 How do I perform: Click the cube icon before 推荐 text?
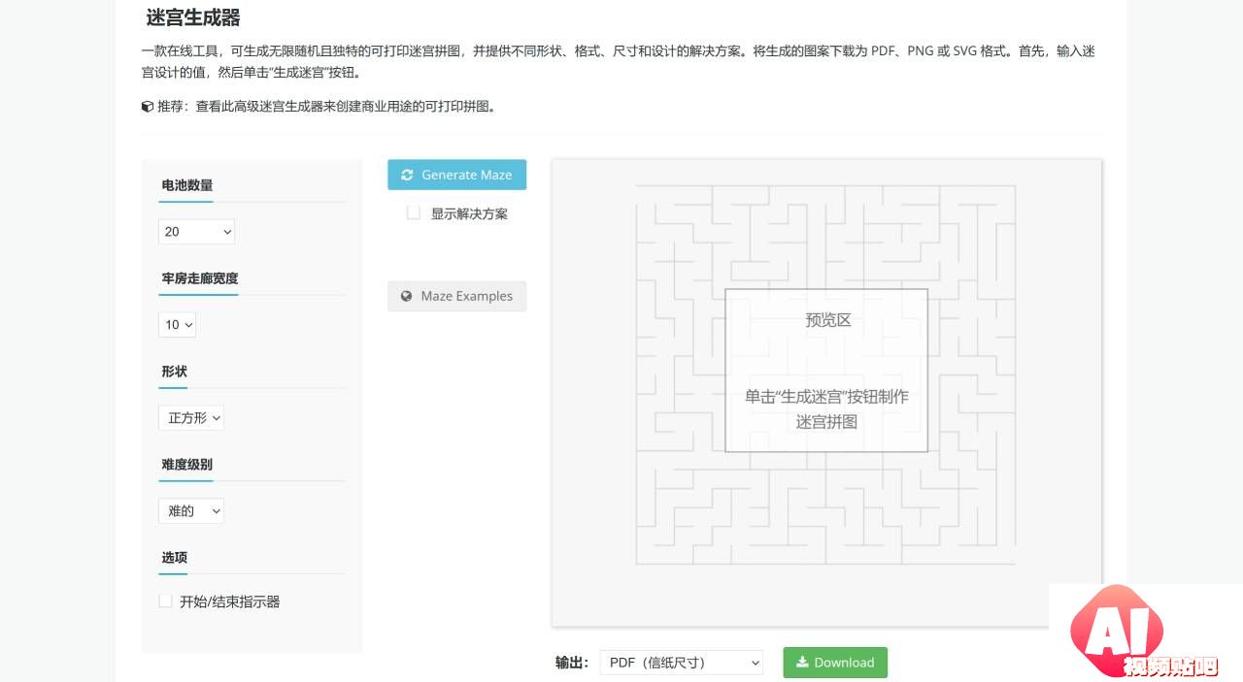pos(147,107)
